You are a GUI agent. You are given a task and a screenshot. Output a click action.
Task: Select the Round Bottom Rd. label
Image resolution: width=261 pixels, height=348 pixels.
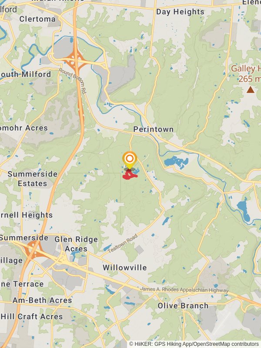73,81
